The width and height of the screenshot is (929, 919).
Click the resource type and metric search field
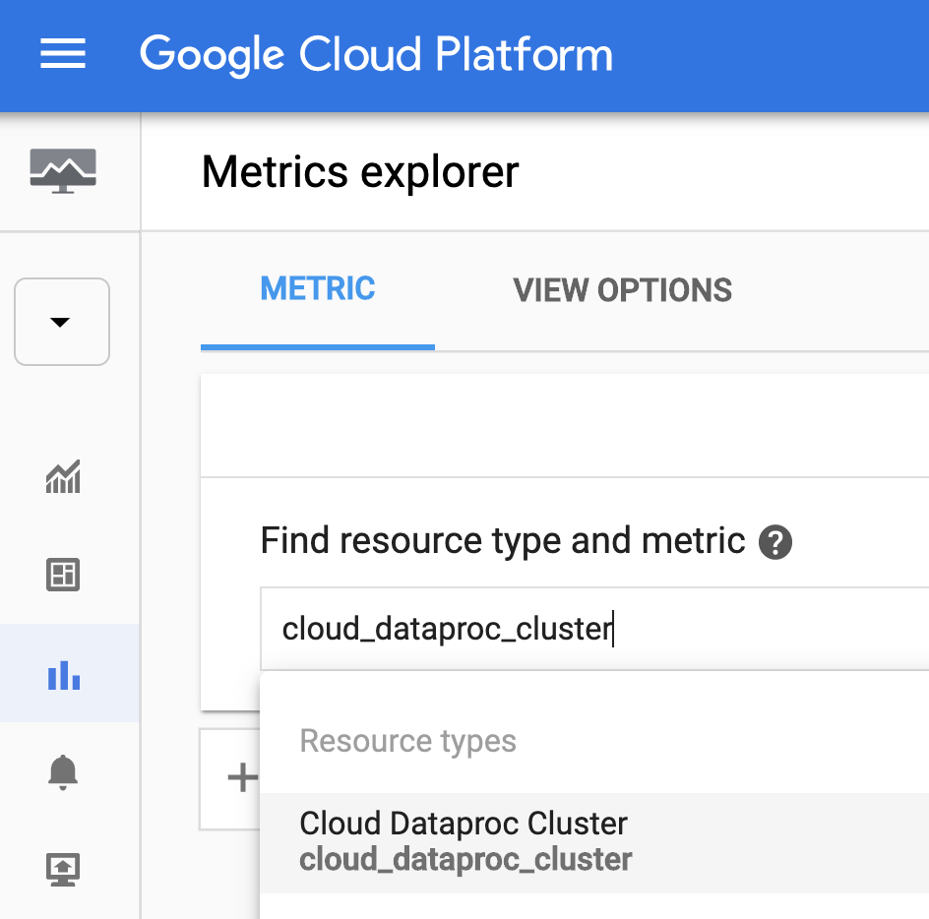tap(594, 629)
